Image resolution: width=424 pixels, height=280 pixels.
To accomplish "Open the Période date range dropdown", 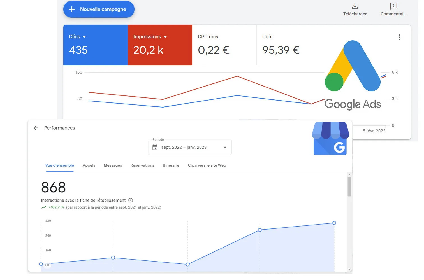I will (x=190, y=147).
